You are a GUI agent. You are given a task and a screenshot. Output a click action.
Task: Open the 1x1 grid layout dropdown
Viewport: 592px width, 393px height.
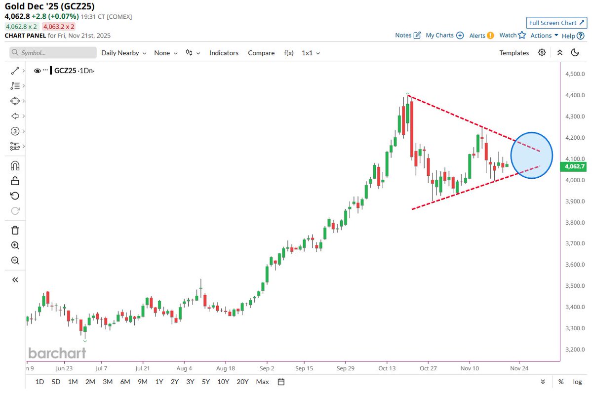click(x=311, y=53)
